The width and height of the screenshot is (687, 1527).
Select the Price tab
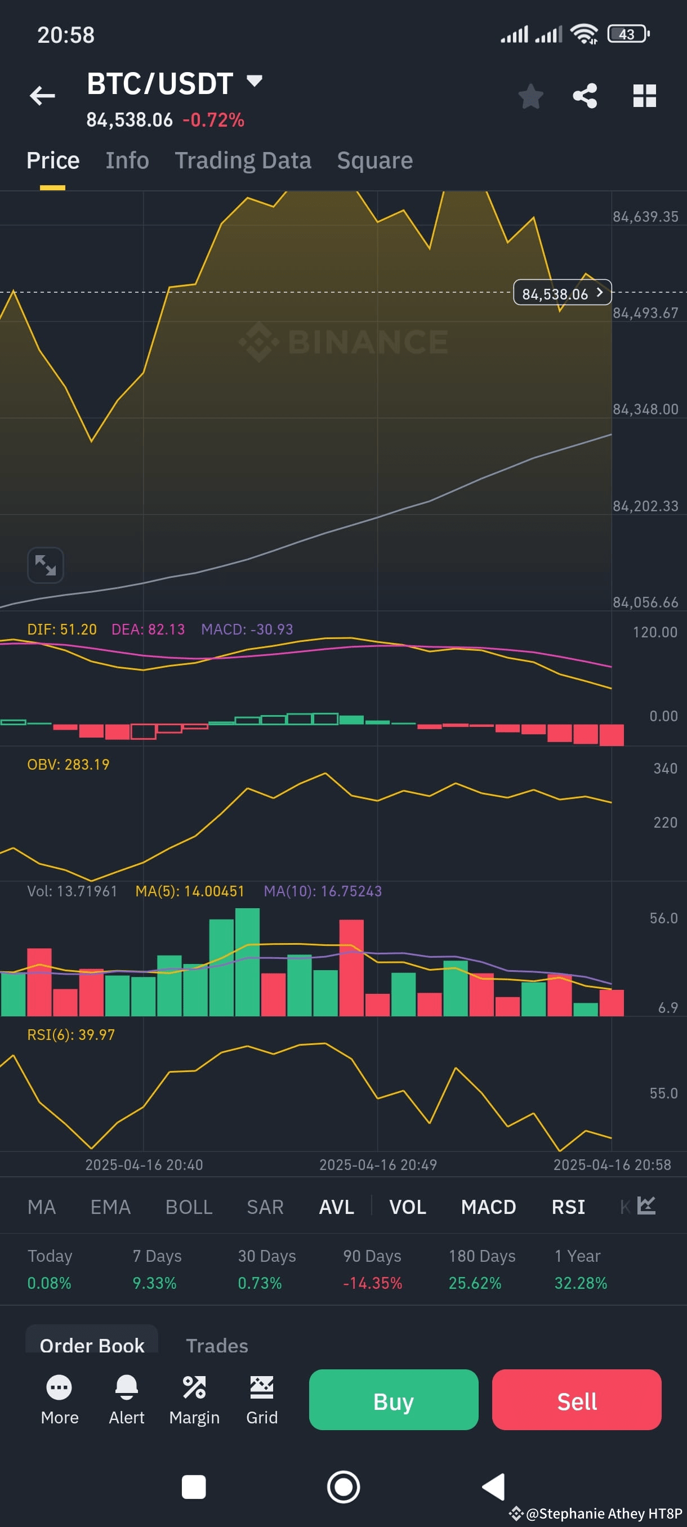(53, 160)
